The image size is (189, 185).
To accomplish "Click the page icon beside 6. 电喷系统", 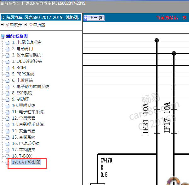I will pyautogui.click(x=8, y=81).
